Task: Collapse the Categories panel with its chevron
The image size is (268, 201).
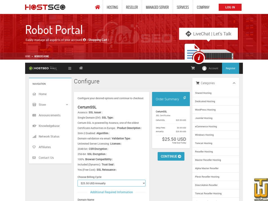Action: click(234, 83)
